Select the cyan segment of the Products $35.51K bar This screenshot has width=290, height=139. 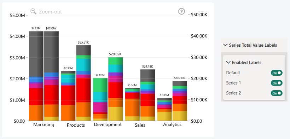point(83,65)
